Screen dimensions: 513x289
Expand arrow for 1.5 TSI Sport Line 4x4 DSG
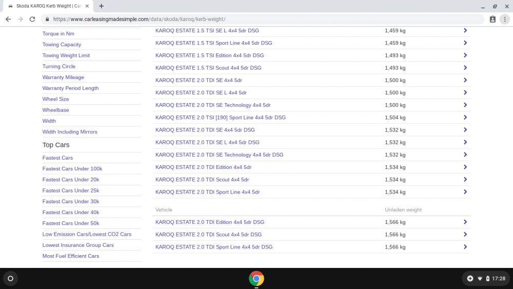[465, 43]
